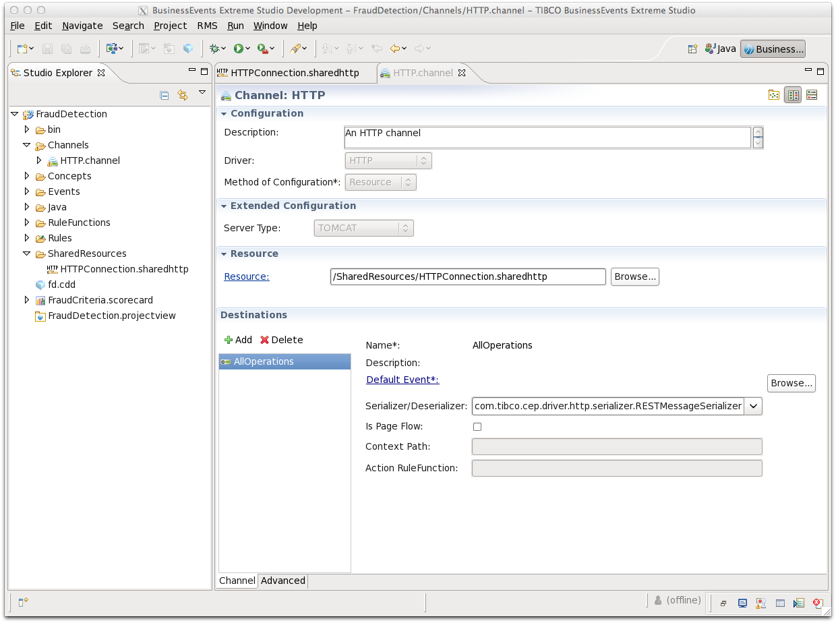This screenshot has width=836, height=623.
Task: Collapse the Extended Configuration section
Action: [x=224, y=206]
